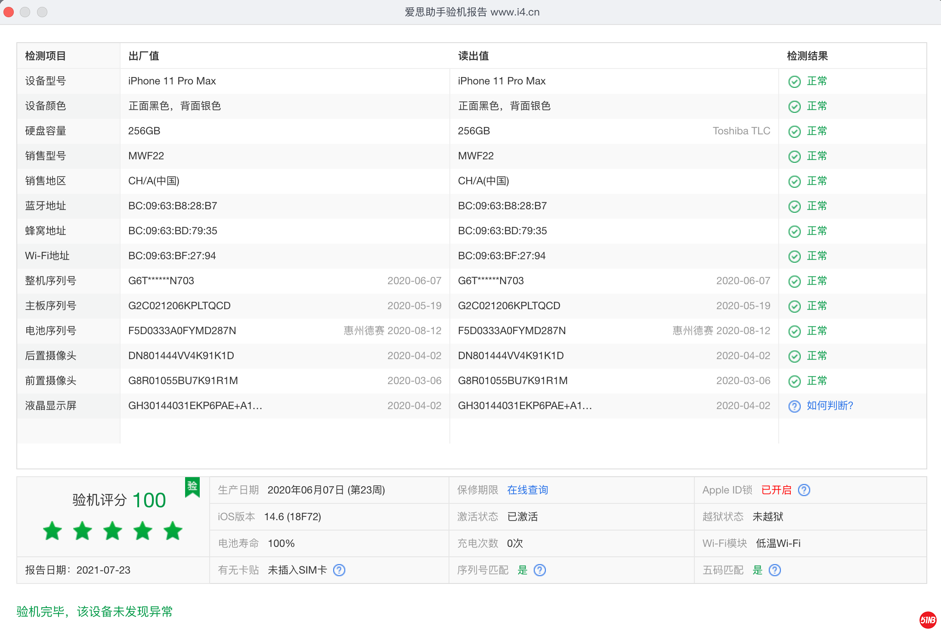
Task: Click question icon in 液晶显示屏 row
Action: point(794,406)
